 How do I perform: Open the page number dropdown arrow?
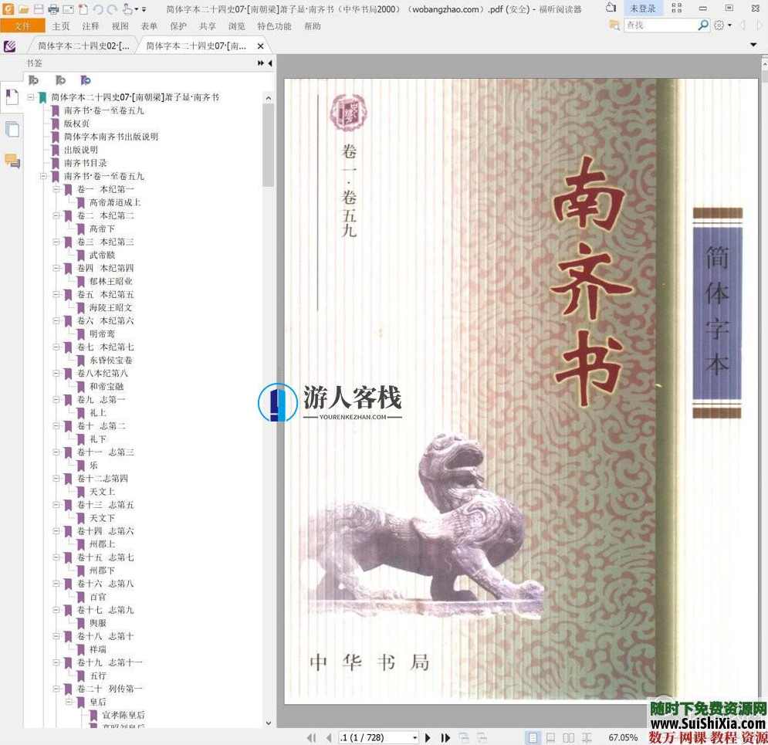click(415, 737)
